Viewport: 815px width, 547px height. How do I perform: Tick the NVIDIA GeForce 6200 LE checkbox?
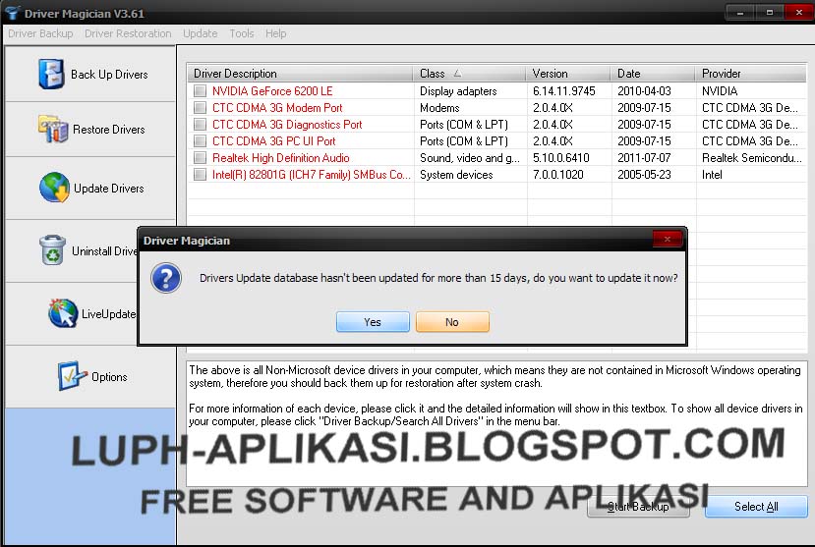tap(200, 90)
